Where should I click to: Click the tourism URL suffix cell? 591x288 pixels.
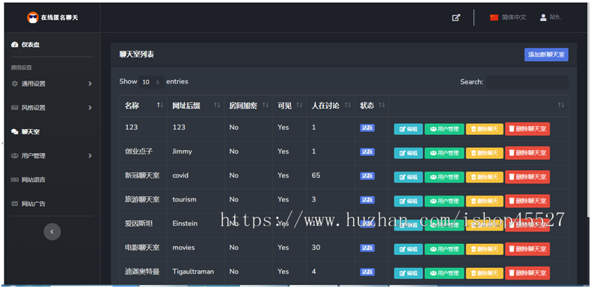184,200
